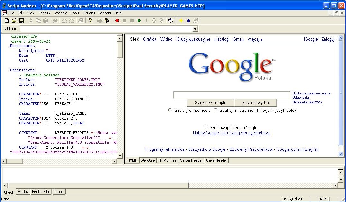Click the Szukaj w Google button
Screen dimensions: 346x202
[211, 102]
